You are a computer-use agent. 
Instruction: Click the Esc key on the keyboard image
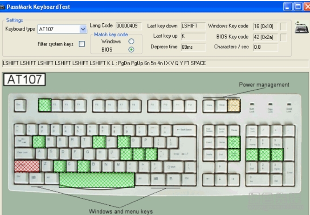point(20,105)
